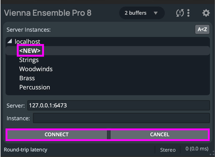
Task: Focus the Instance name field
Action: pos(121,118)
